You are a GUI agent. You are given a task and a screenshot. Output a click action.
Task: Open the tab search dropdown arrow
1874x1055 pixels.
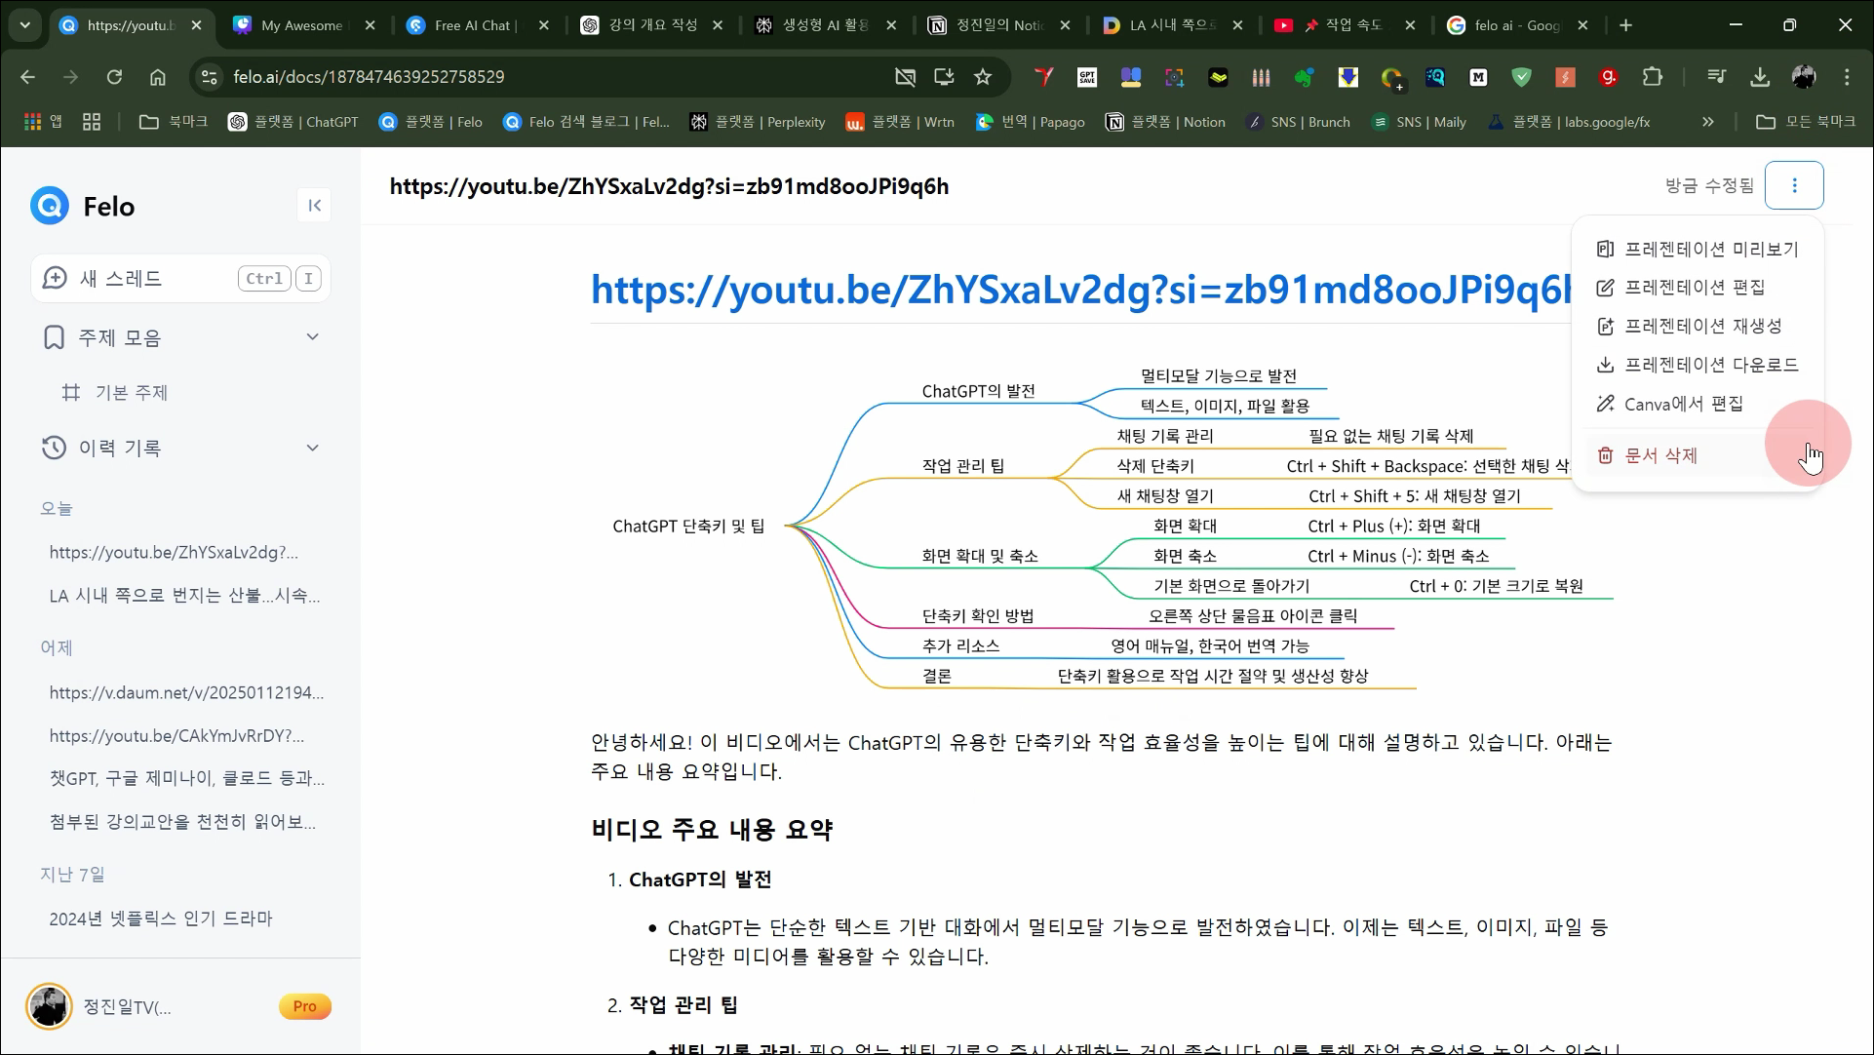25,25
